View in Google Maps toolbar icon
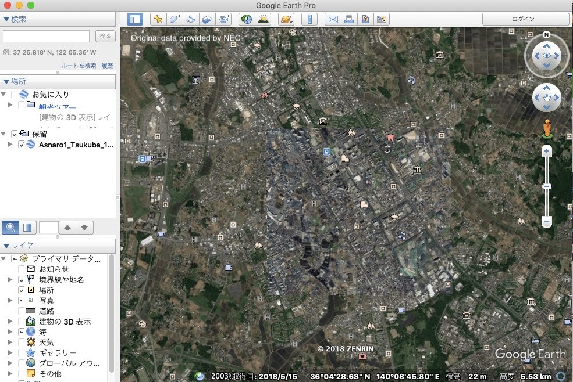This screenshot has height=382, width=573. coord(381,19)
